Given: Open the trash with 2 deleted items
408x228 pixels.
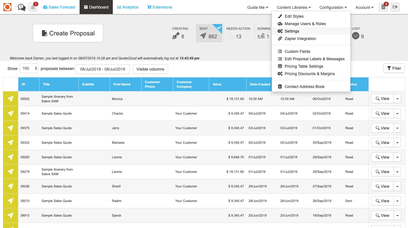Looking at the screenshot, I should pos(383,7).
